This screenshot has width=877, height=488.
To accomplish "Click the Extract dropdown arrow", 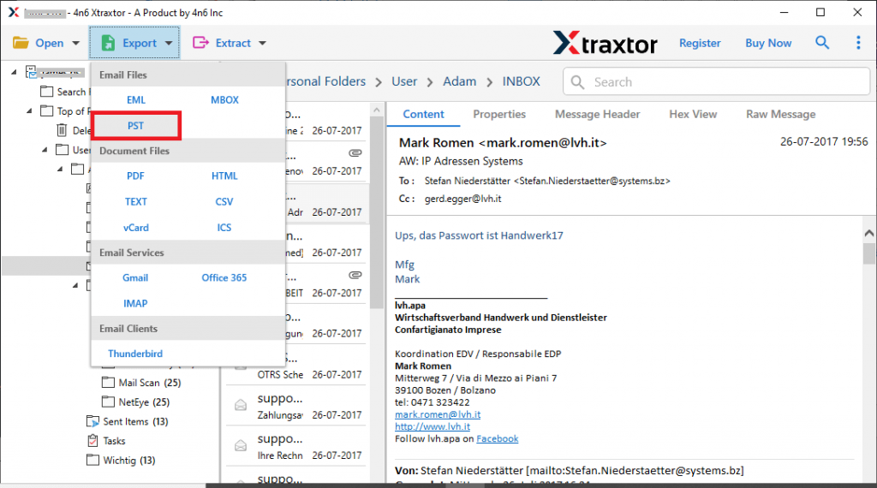I will pyautogui.click(x=262, y=43).
